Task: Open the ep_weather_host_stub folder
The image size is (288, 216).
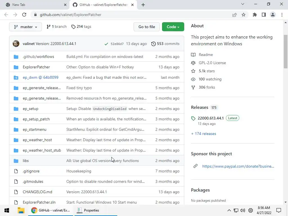Action: pyautogui.click(x=42, y=150)
